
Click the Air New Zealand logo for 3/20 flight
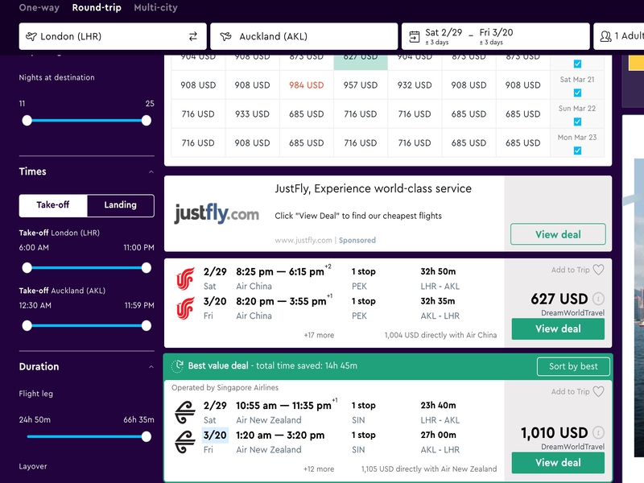(185, 442)
